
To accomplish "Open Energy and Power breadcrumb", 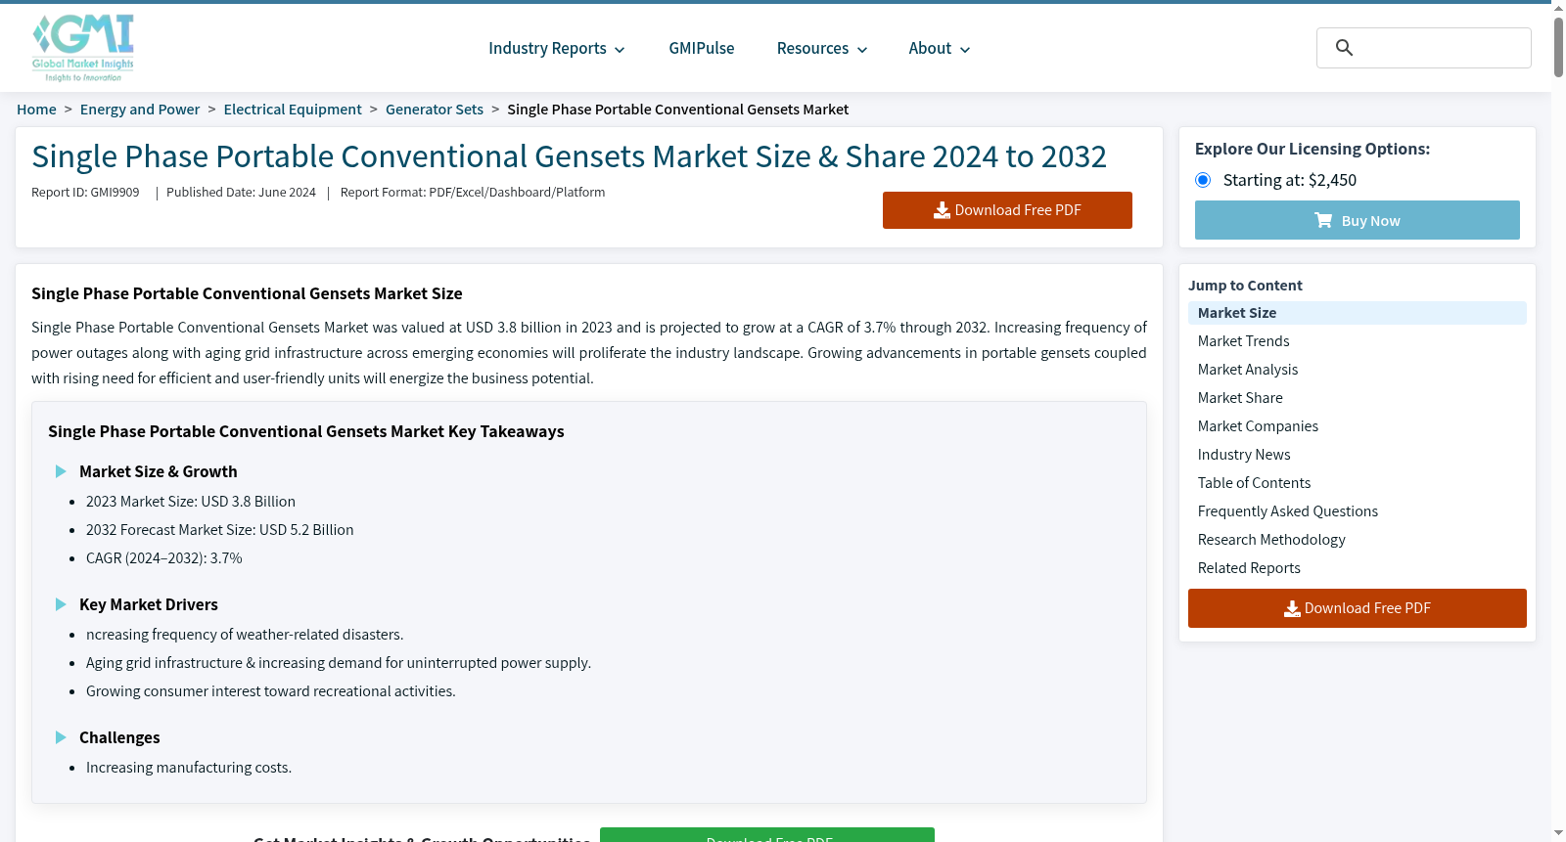I will tap(140, 110).
